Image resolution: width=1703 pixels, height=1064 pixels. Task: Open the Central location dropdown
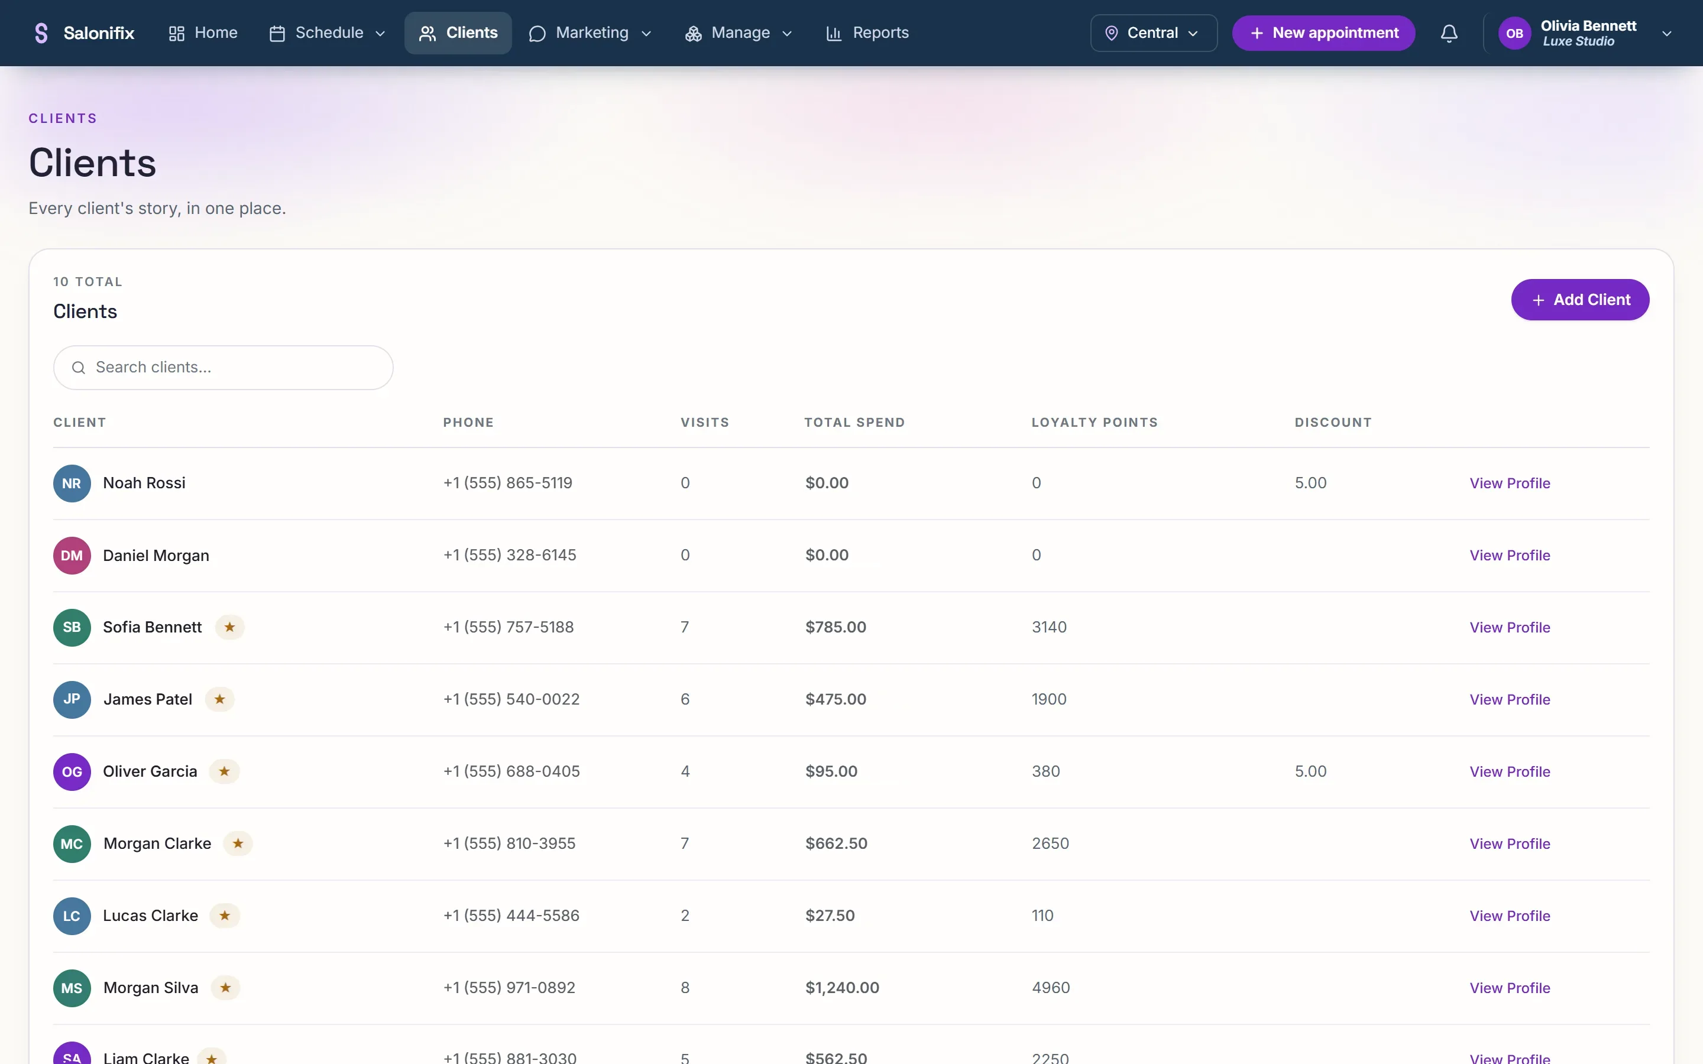click(x=1154, y=33)
